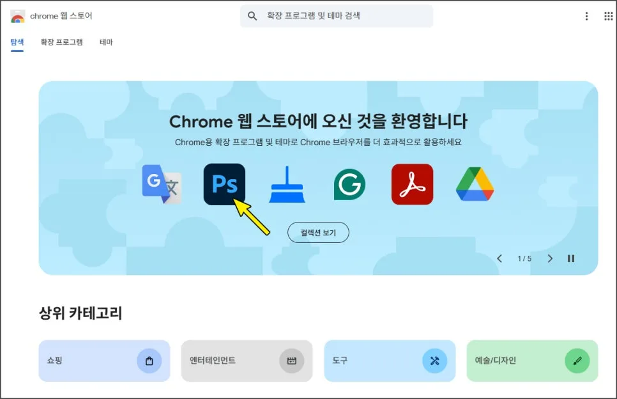Click the banner welcome headline text

click(318, 121)
